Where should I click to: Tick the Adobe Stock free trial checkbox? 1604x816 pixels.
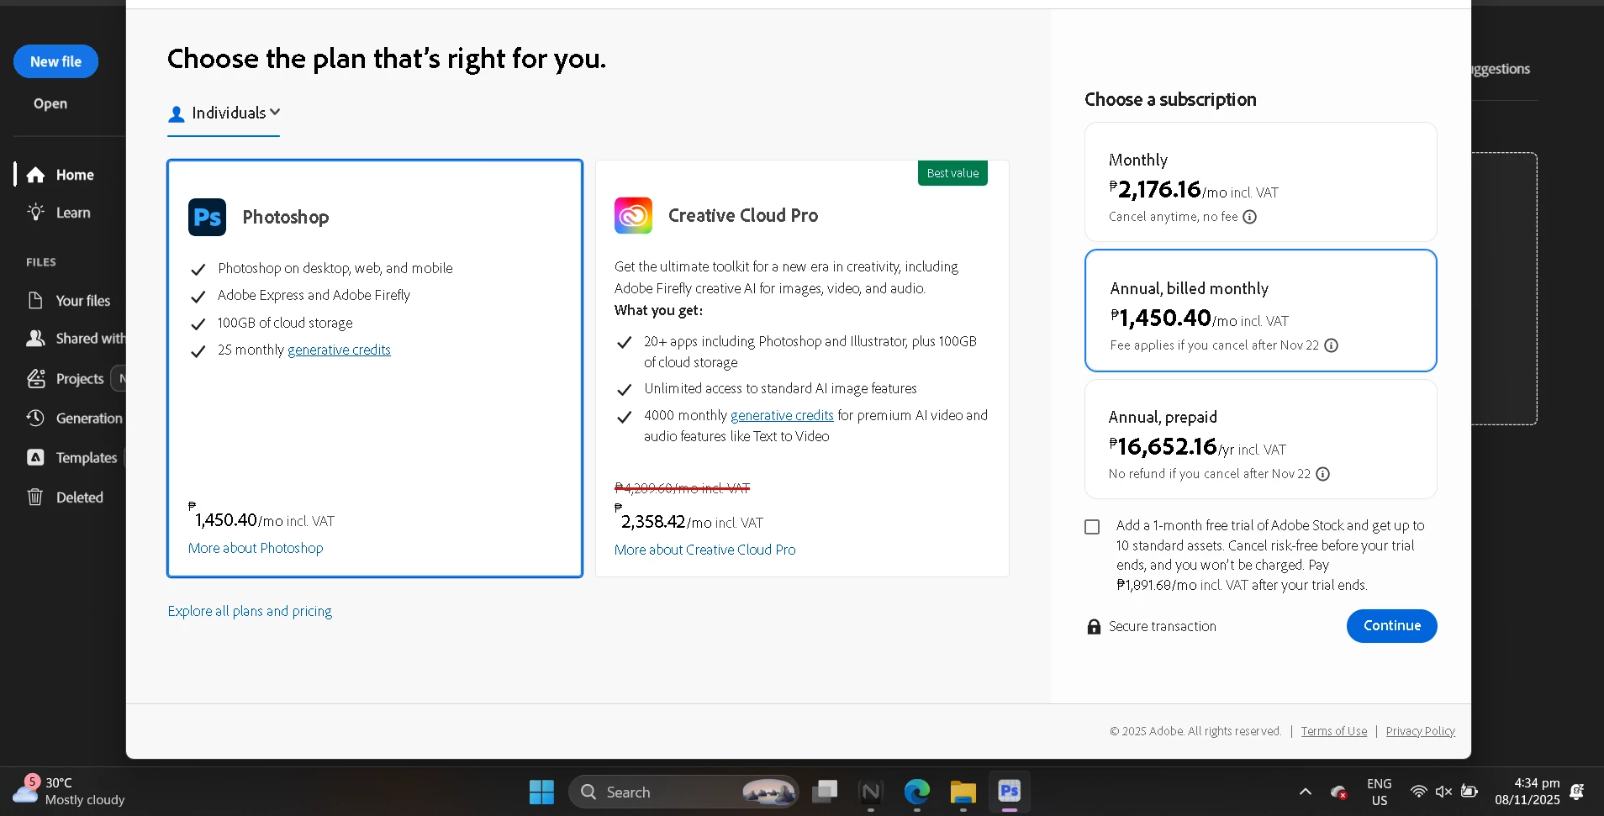tap(1092, 527)
